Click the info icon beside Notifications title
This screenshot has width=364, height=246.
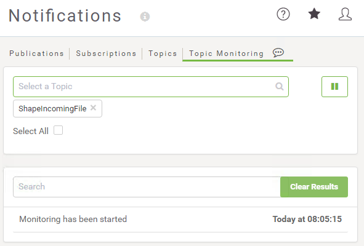[x=145, y=17]
